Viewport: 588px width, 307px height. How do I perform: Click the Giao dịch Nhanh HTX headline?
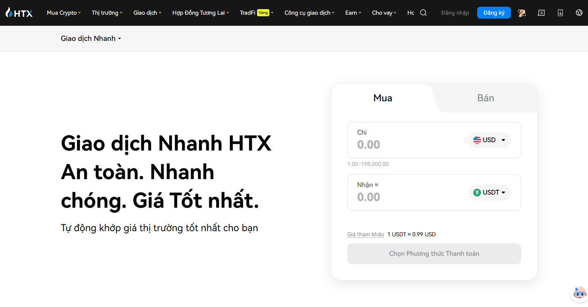(x=166, y=143)
